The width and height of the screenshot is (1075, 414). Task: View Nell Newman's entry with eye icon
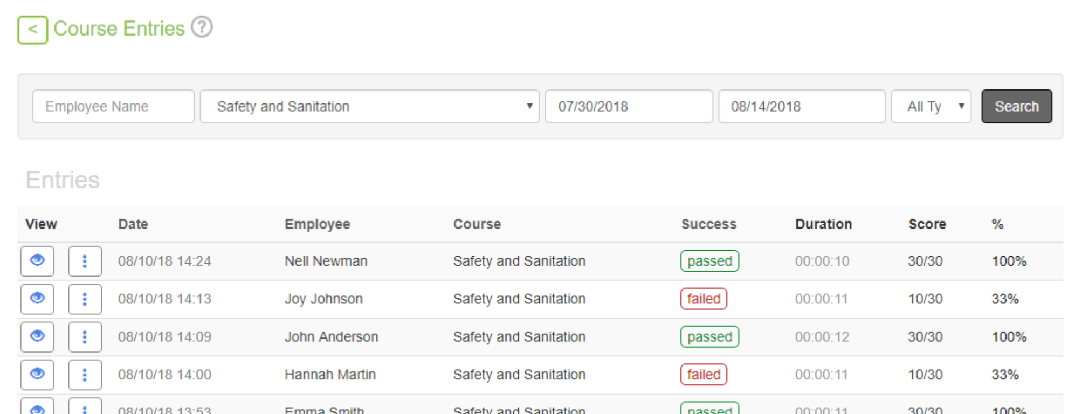point(37,261)
